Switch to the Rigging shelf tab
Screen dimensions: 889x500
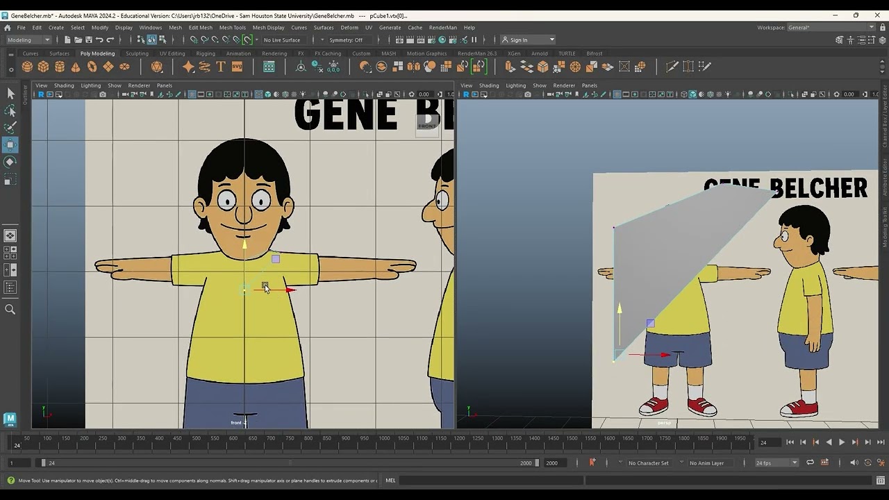coord(206,53)
